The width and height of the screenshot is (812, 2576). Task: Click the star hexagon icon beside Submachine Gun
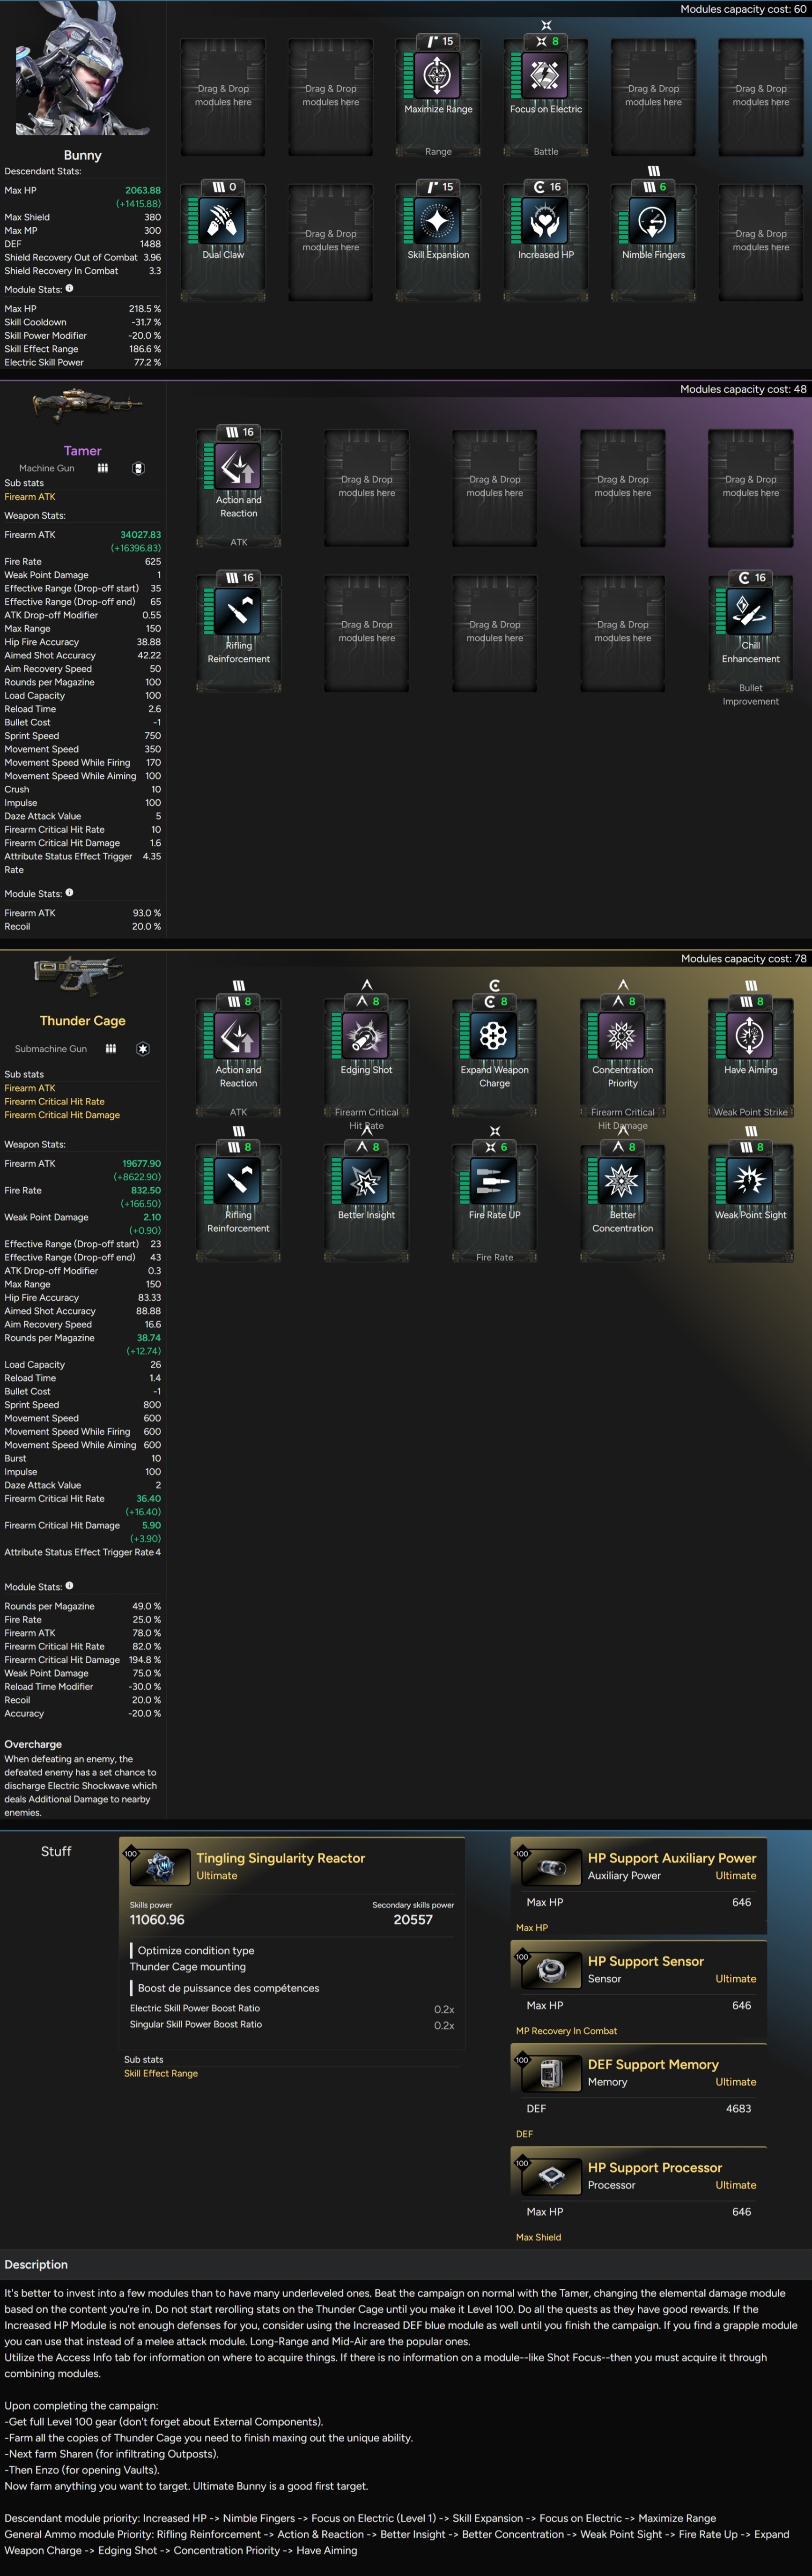tap(143, 1048)
